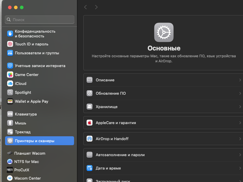This screenshot has width=243, height=182.
Task: Click the Touch ID fingerprint icon
Action: [10, 44]
